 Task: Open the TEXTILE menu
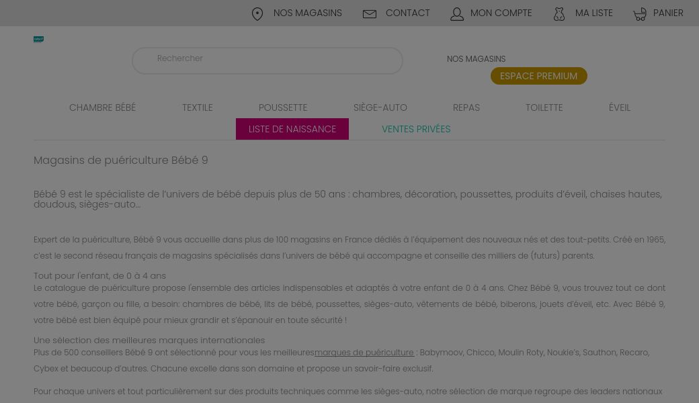point(198,107)
